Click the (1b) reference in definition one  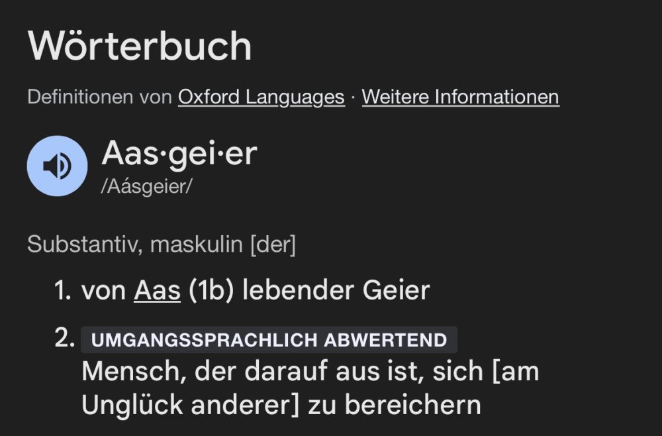tap(211, 290)
